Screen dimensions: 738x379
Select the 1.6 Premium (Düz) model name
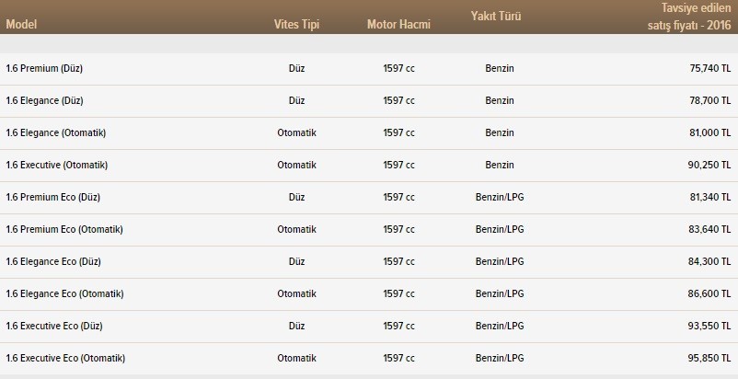[45, 69]
